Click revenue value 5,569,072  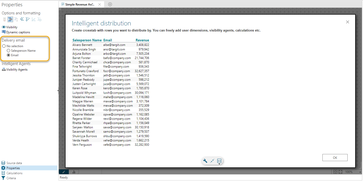tap(143, 84)
